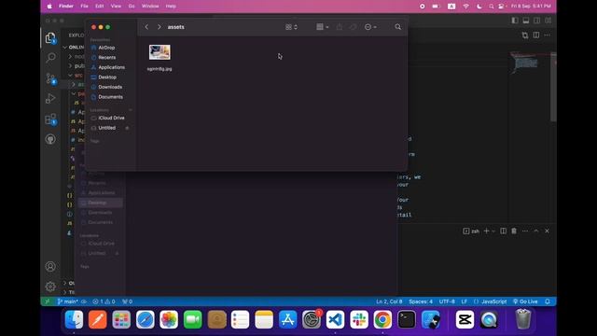Viewport: 597px width, 336px height.
Task: Open the Window menu in the menu bar
Action: point(150,7)
